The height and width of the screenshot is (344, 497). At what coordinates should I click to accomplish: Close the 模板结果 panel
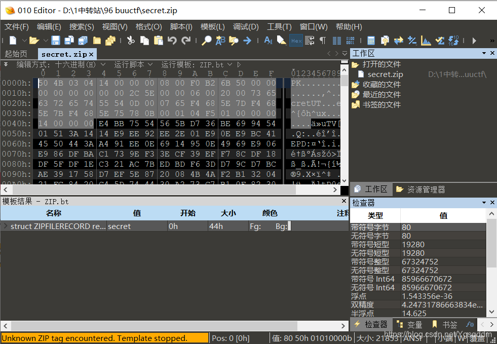point(344,201)
